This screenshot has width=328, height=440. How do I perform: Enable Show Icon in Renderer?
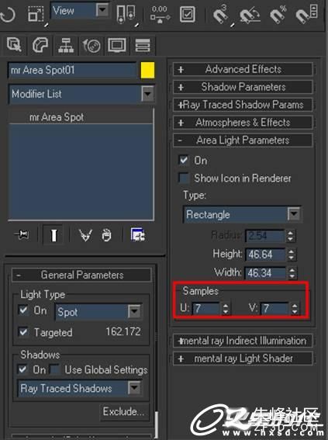tap(184, 178)
